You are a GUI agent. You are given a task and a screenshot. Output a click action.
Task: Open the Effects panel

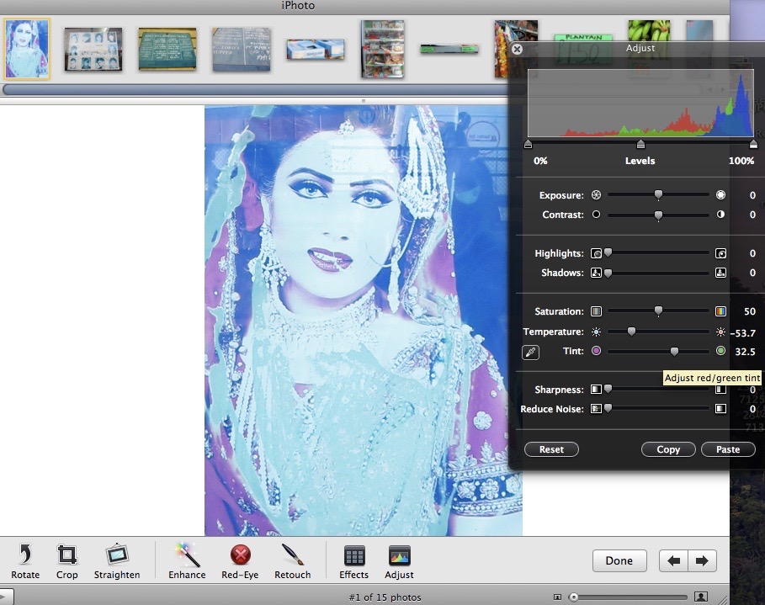(354, 555)
